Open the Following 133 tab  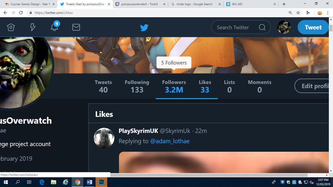pos(137,86)
